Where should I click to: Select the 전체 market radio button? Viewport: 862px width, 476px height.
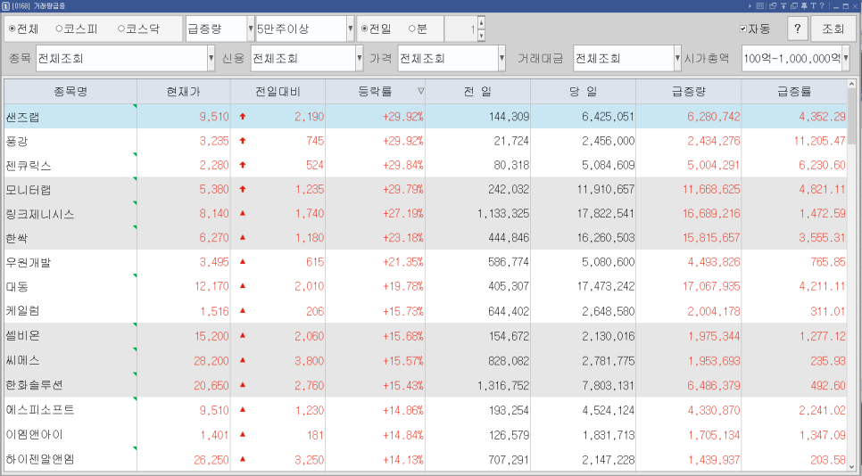pos(12,29)
